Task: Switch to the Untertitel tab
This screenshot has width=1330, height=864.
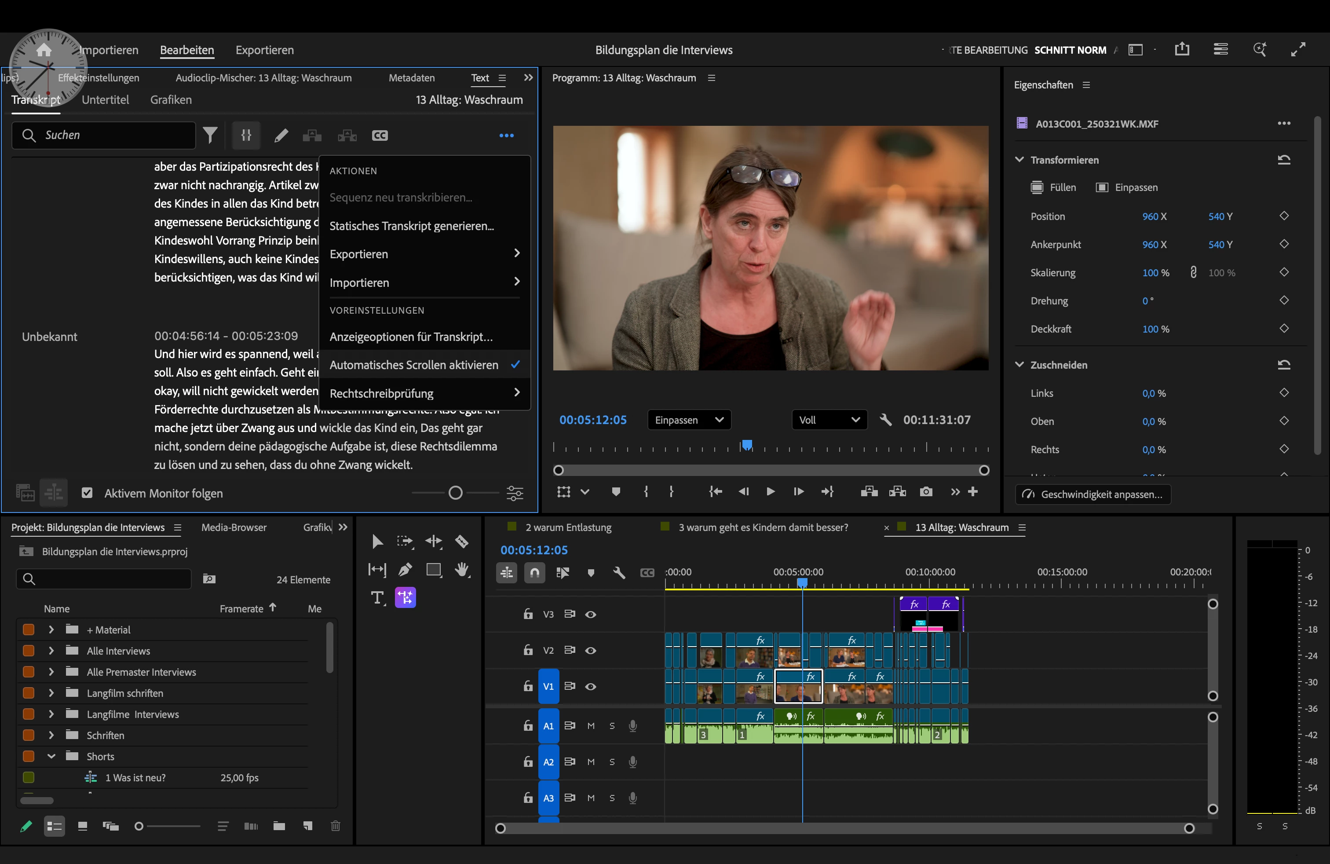Action: coord(105,99)
